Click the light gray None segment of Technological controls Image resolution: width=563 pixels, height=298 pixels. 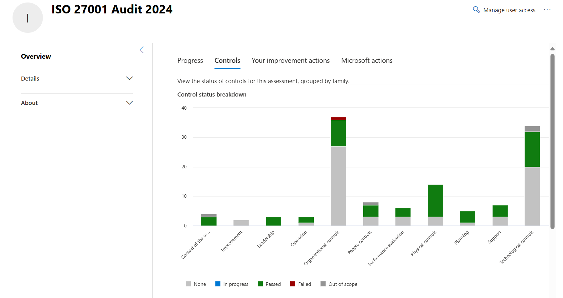tap(532, 196)
